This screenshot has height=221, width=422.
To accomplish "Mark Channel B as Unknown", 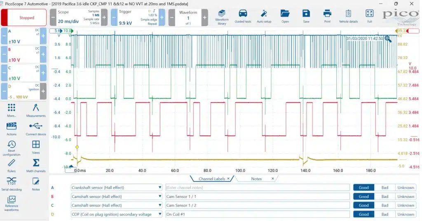I will click(x=406, y=196).
